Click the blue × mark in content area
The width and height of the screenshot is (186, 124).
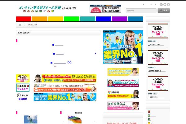tap(95, 54)
